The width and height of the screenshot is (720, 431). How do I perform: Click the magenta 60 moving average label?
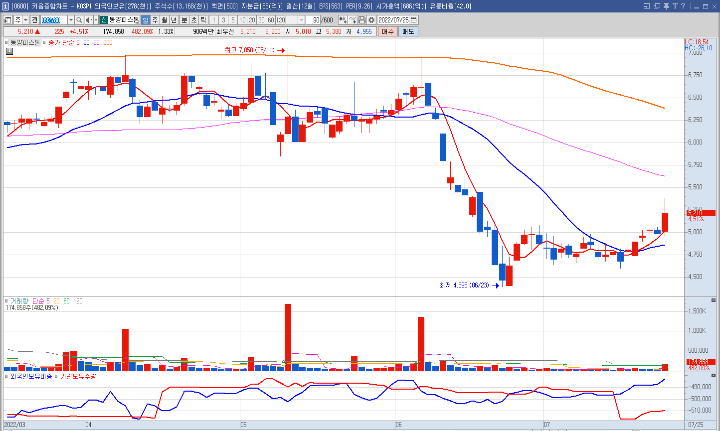click(x=96, y=43)
